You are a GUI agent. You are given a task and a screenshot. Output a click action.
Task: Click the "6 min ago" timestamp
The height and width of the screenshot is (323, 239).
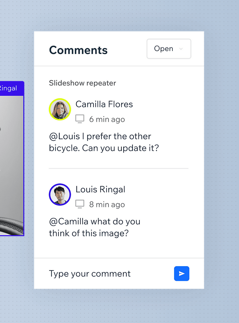coord(107,119)
